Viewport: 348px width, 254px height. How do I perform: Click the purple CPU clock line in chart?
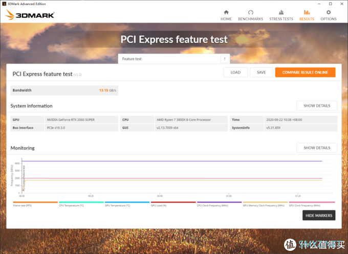tap(172, 161)
